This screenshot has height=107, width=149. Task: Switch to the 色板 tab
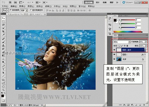coord(120,16)
